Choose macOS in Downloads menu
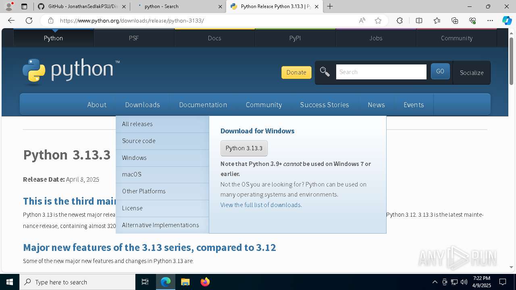The height and width of the screenshot is (290, 516). [162, 174]
